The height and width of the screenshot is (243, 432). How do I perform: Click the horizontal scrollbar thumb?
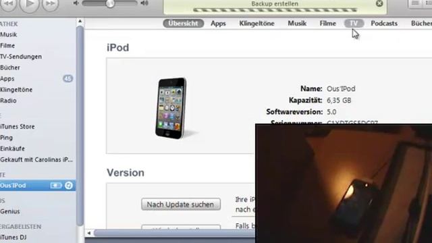(175, 234)
